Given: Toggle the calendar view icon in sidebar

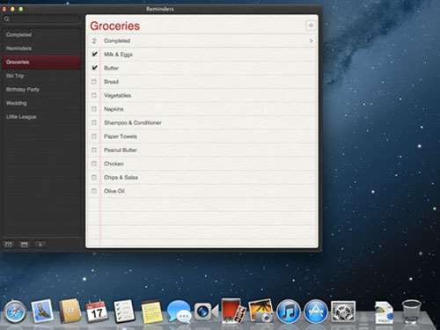Looking at the screenshot, I should pyautogui.click(x=25, y=245).
